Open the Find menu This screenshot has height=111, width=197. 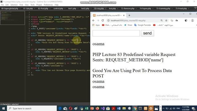21,5
